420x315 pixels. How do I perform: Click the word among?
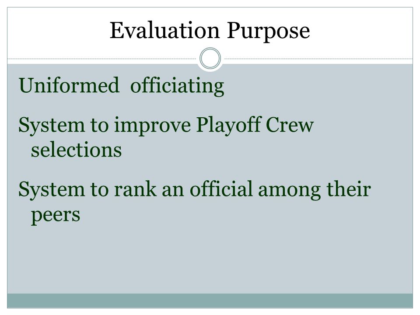pos(289,191)
